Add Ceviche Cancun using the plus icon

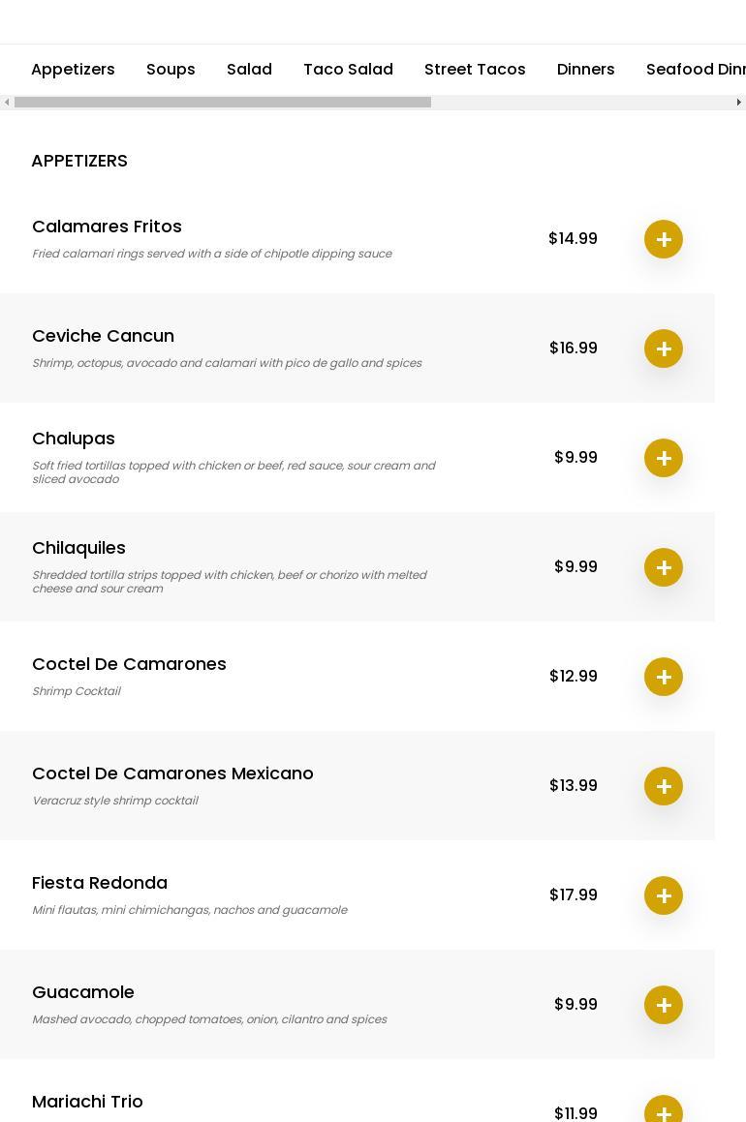tap(664, 349)
